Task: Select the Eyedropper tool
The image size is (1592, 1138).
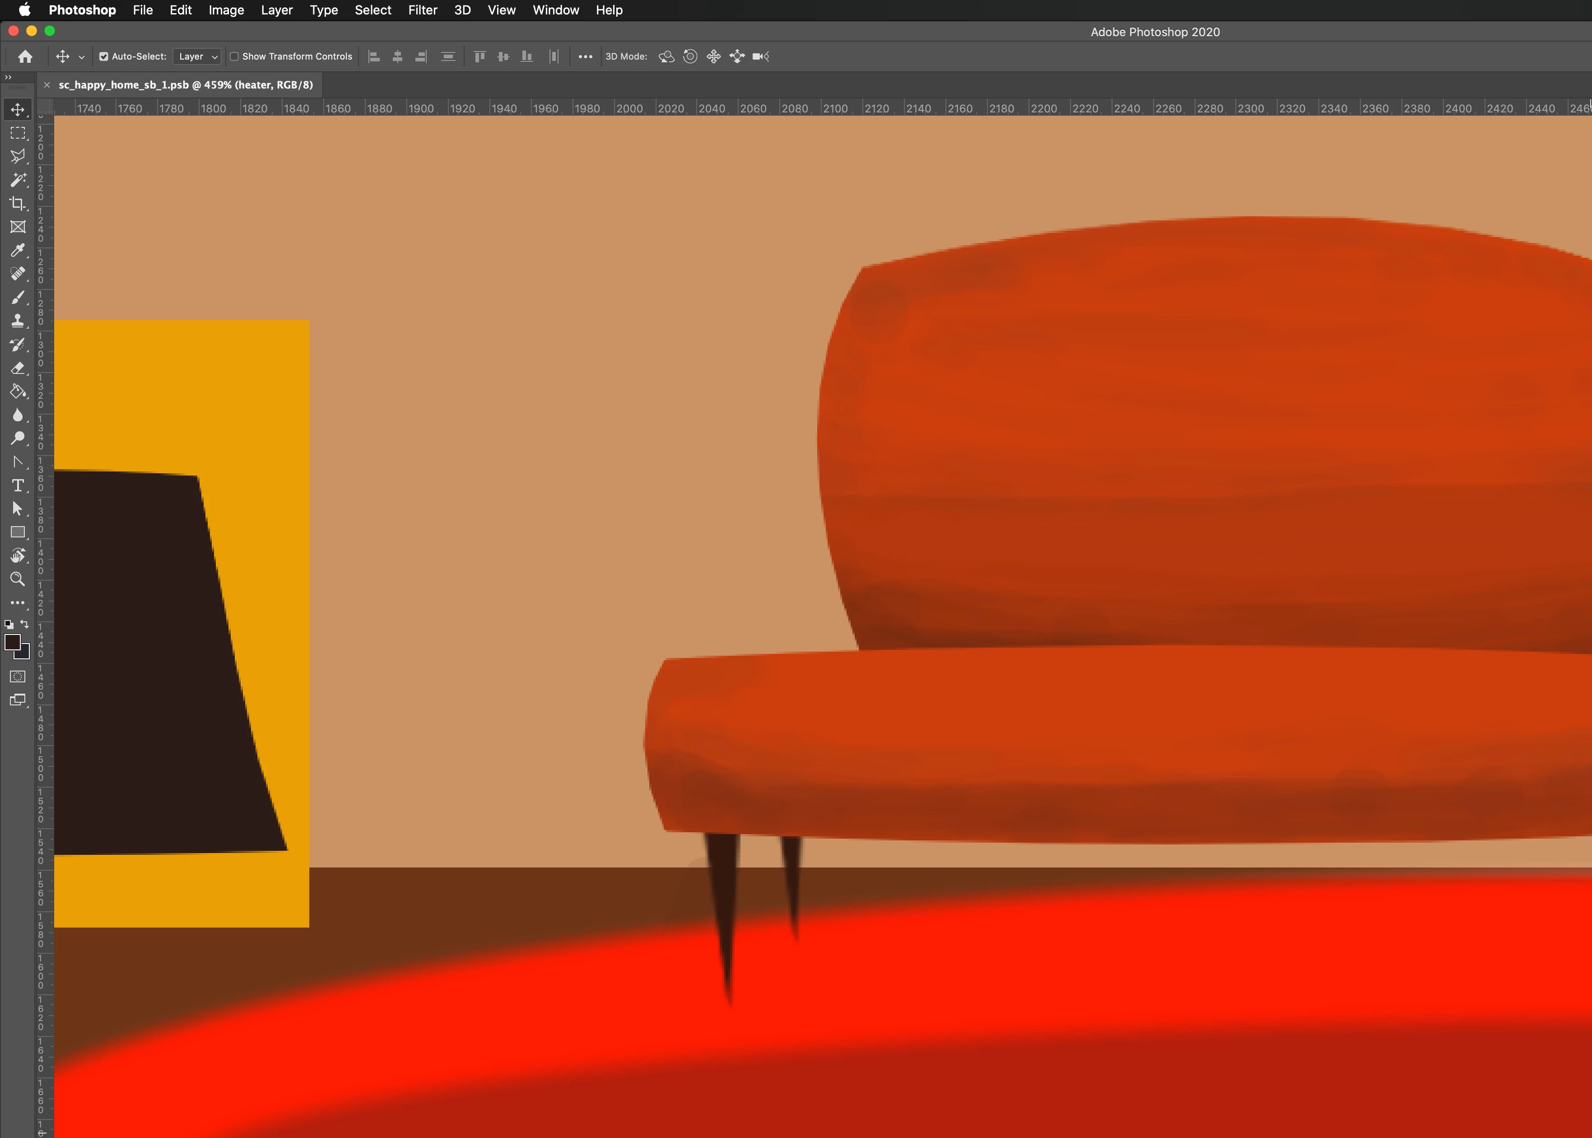Action: 18,250
